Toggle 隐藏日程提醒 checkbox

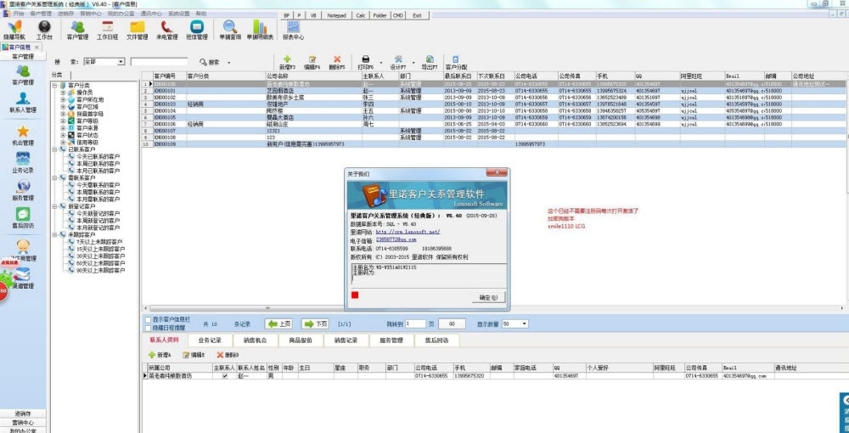(x=149, y=328)
